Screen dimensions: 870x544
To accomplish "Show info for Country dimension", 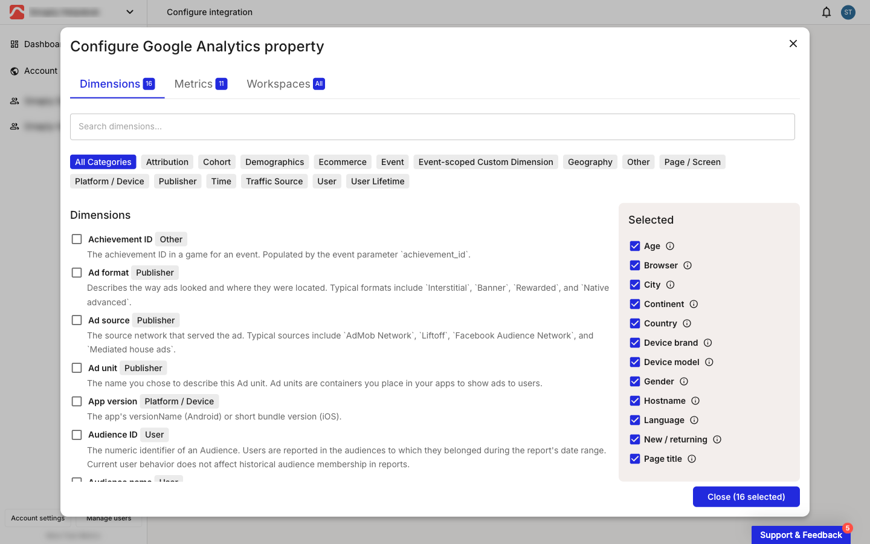I will pos(687,323).
